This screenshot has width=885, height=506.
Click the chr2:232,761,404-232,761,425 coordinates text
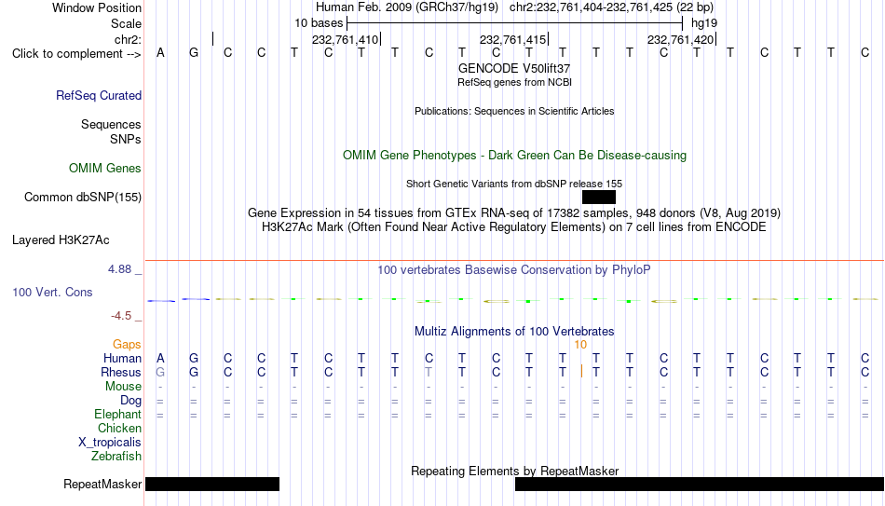click(611, 7)
